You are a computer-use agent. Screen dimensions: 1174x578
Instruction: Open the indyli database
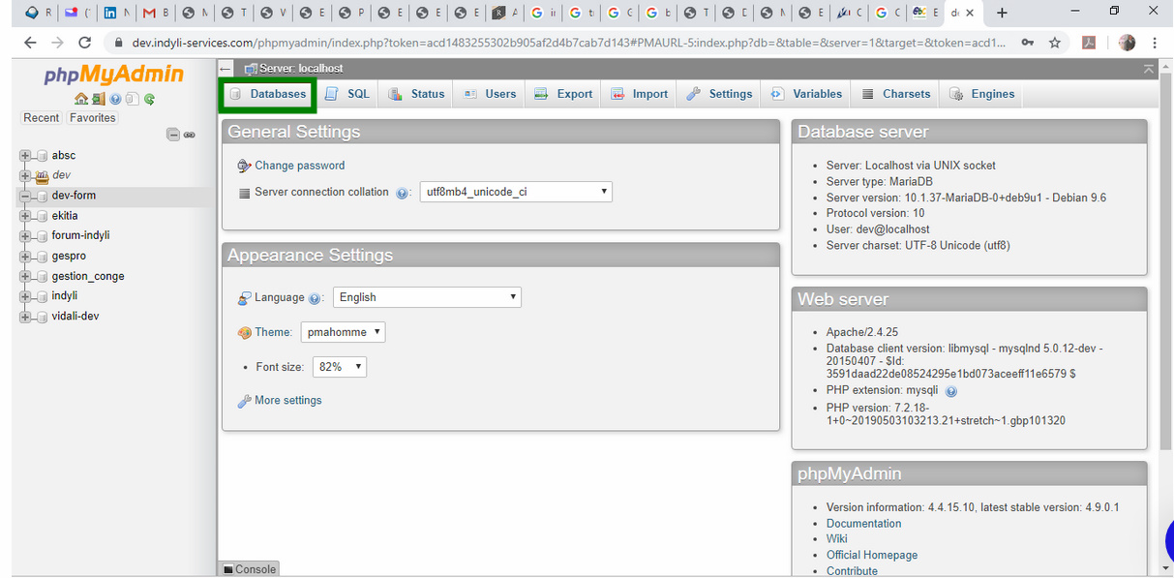coord(65,296)
